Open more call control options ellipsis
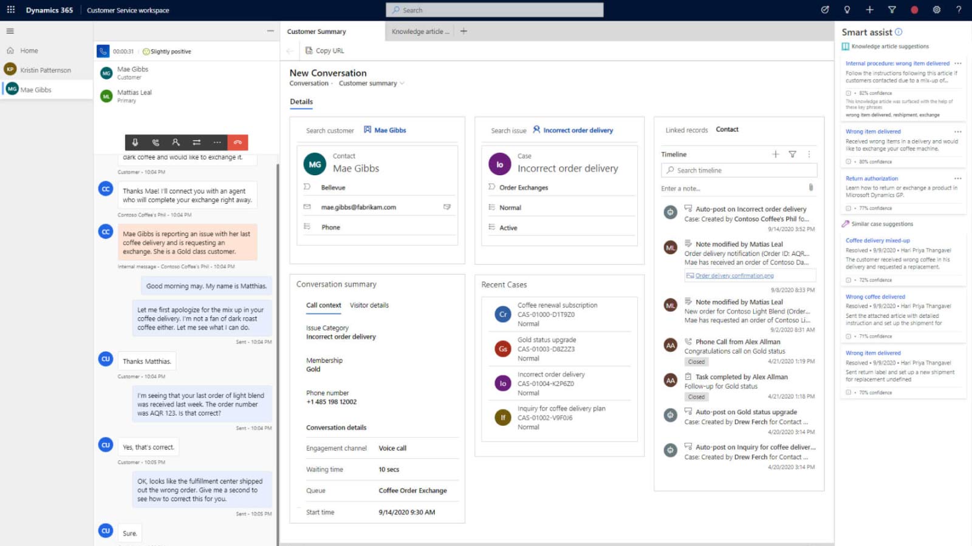The width and height of the screenshot is (972, 546). pos(217,142)
